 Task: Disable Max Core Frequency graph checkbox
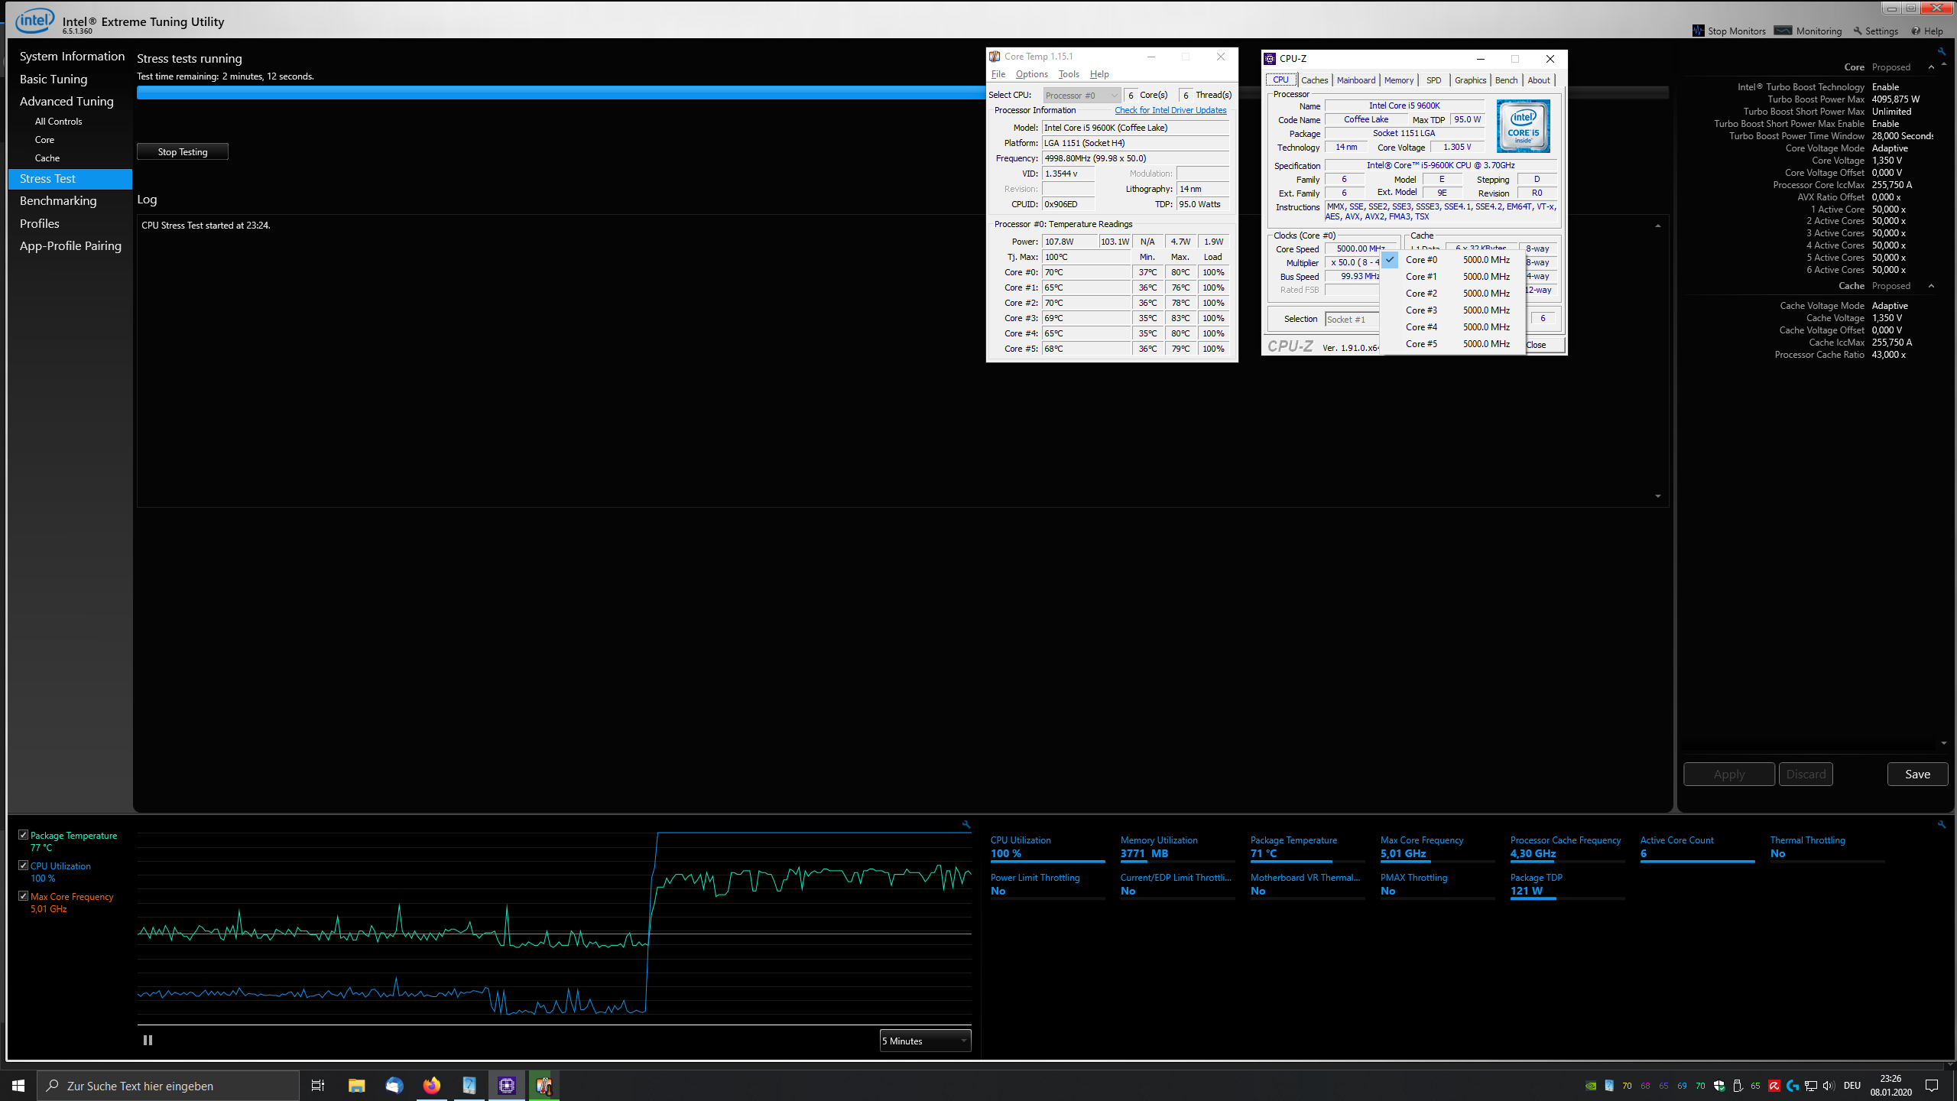coord(23,896)
